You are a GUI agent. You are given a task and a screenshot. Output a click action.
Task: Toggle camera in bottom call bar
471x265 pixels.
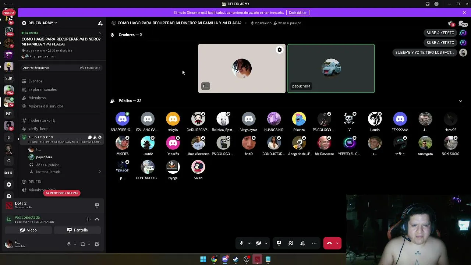258,243
